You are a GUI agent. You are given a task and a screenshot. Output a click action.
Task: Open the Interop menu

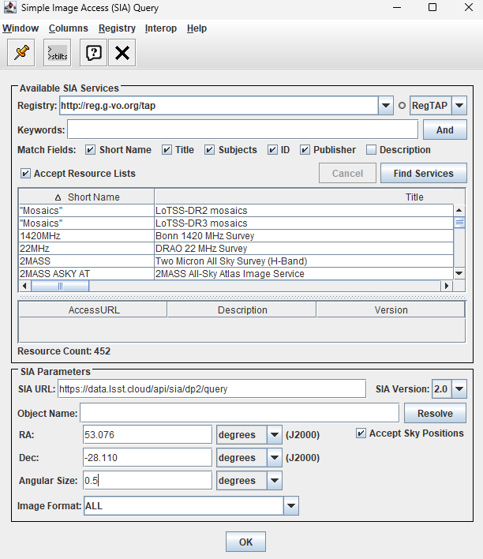161,28
